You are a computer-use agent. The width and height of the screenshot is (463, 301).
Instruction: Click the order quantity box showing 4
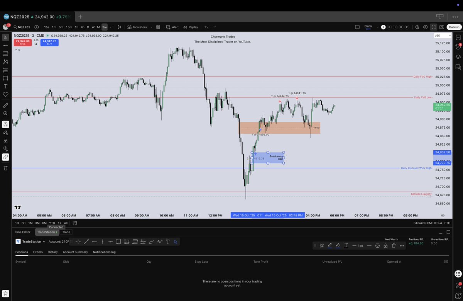[x=36, y=44]
